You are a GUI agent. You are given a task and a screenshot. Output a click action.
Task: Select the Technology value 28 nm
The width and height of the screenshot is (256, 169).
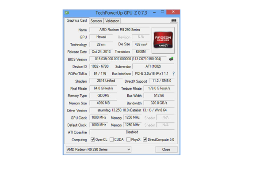101,44
